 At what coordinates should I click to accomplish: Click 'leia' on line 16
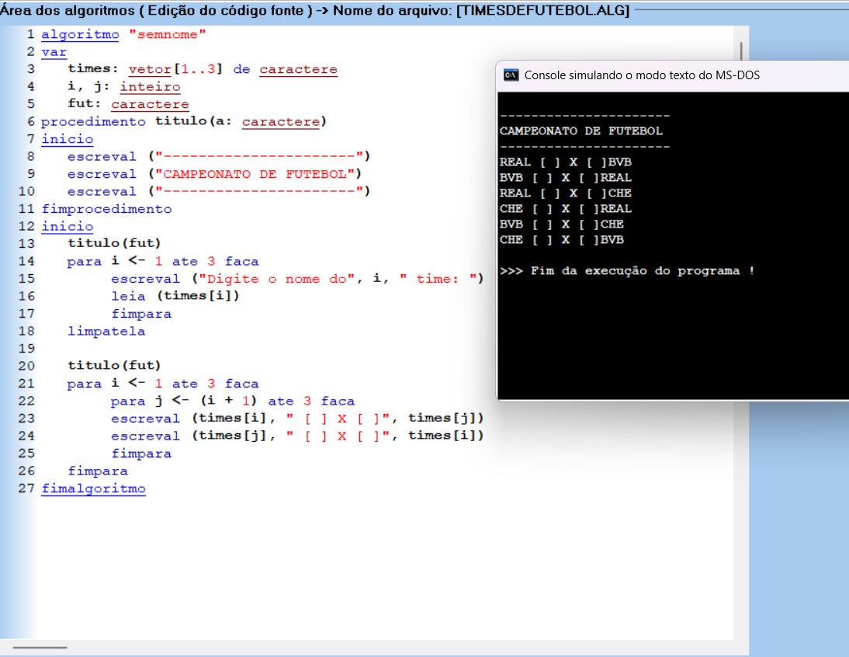[x=128, y=296]
